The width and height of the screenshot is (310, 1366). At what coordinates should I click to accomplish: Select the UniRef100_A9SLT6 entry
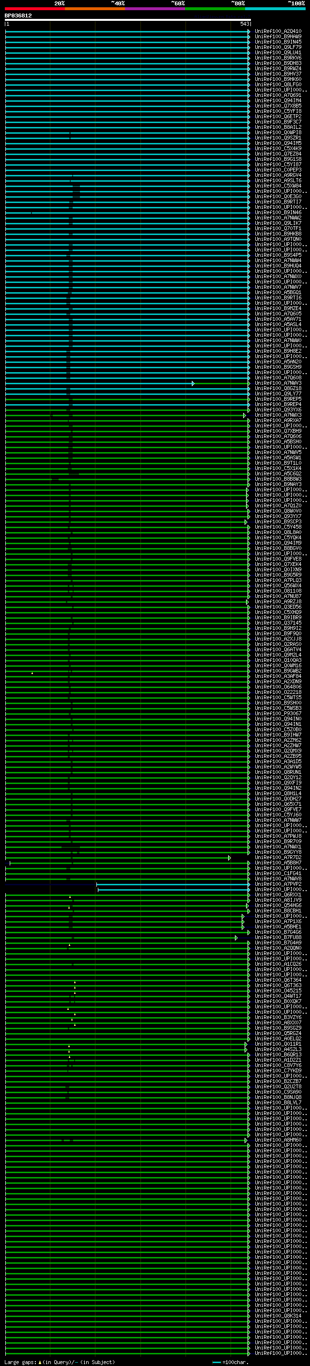click(278, 180)
